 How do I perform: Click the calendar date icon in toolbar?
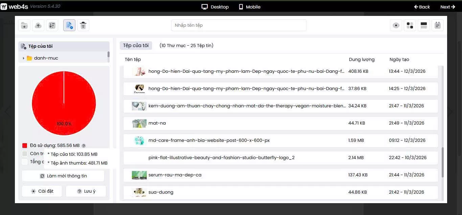click(438, 25)
